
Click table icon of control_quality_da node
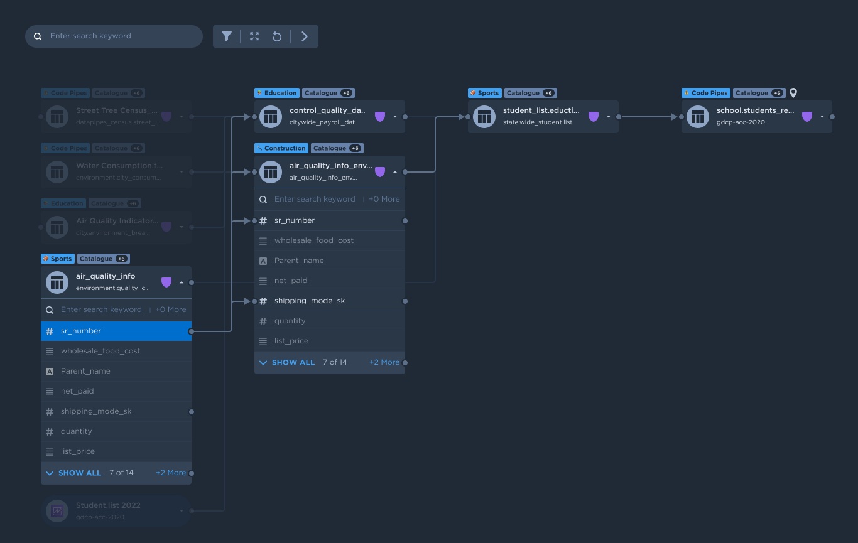click(x=271, y=117)
